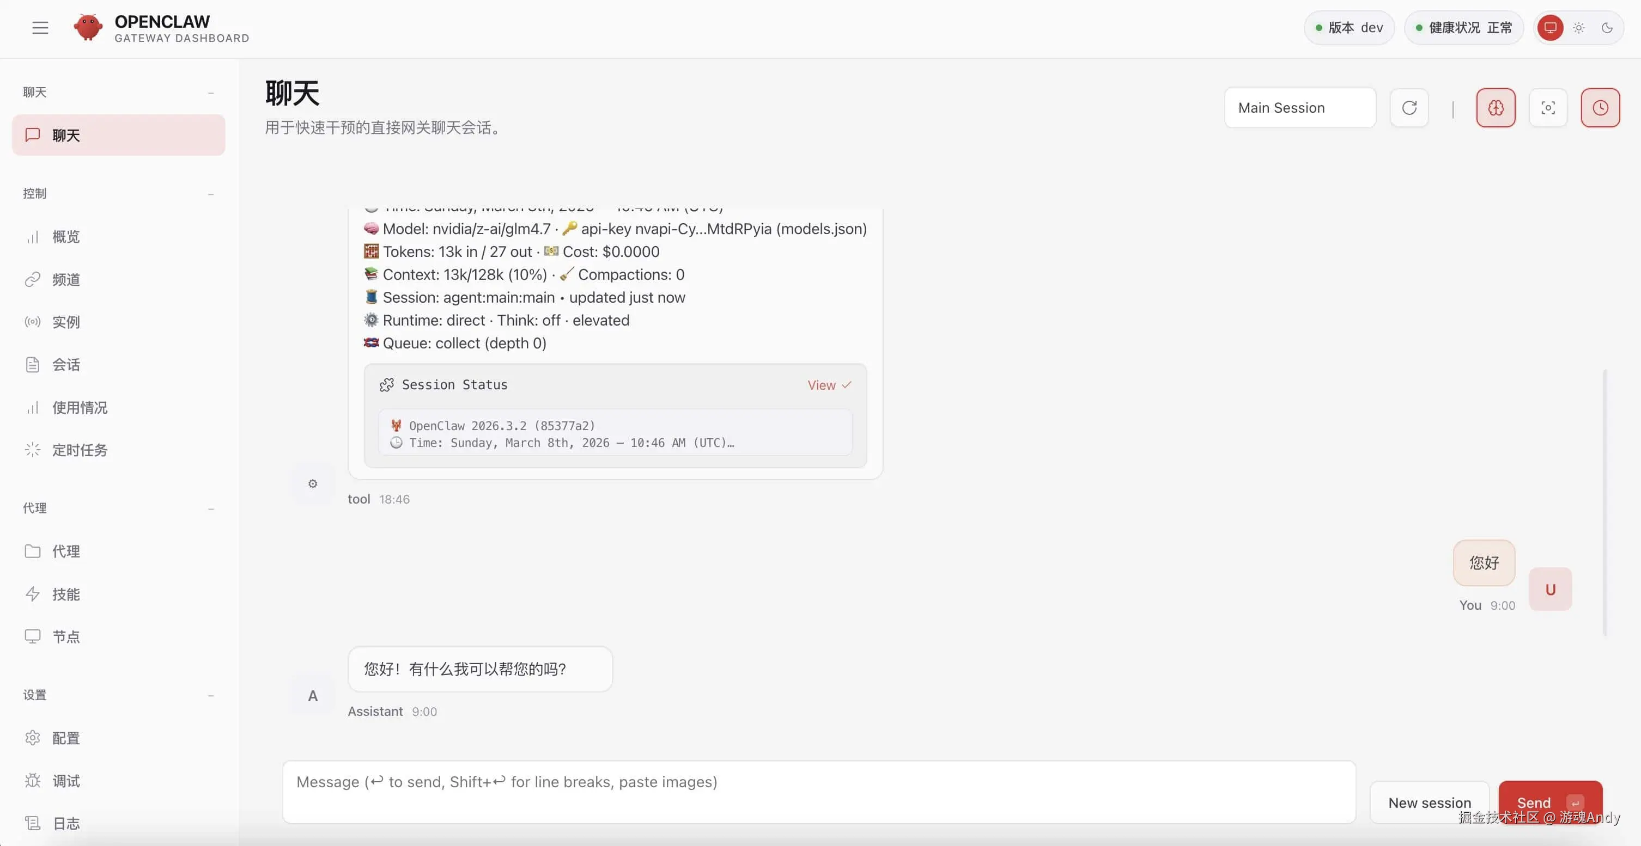The width and height of the screenshot is (1641, 846).
Task: Toggle the clock cron-sessions button
Action: coord(1600,108)
